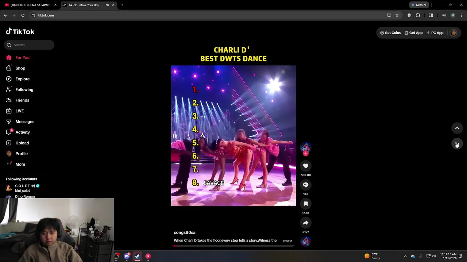Open the tab search side-panel icon
Screen dimensions: 467x262
pos(431,15)
